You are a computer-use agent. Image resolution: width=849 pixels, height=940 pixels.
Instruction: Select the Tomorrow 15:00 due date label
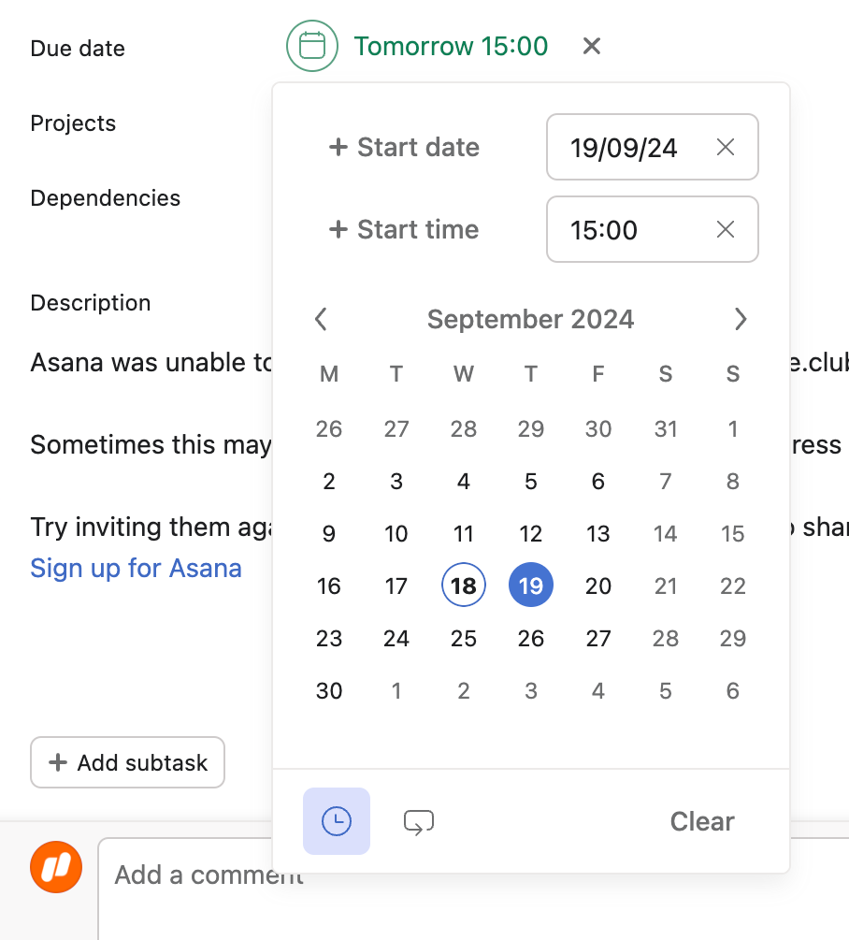pyautogui.click(x=451, y=45)
